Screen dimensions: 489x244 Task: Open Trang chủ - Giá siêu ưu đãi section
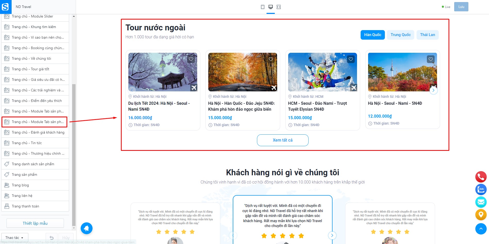tap(35, 80)
